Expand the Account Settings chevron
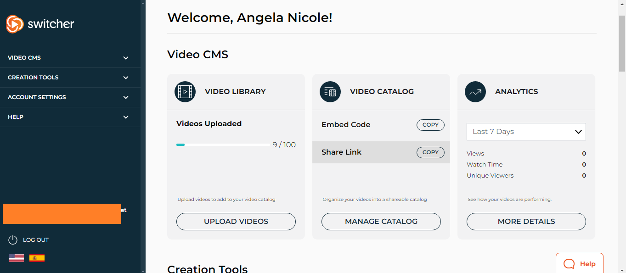 click(x=126, y=97)
